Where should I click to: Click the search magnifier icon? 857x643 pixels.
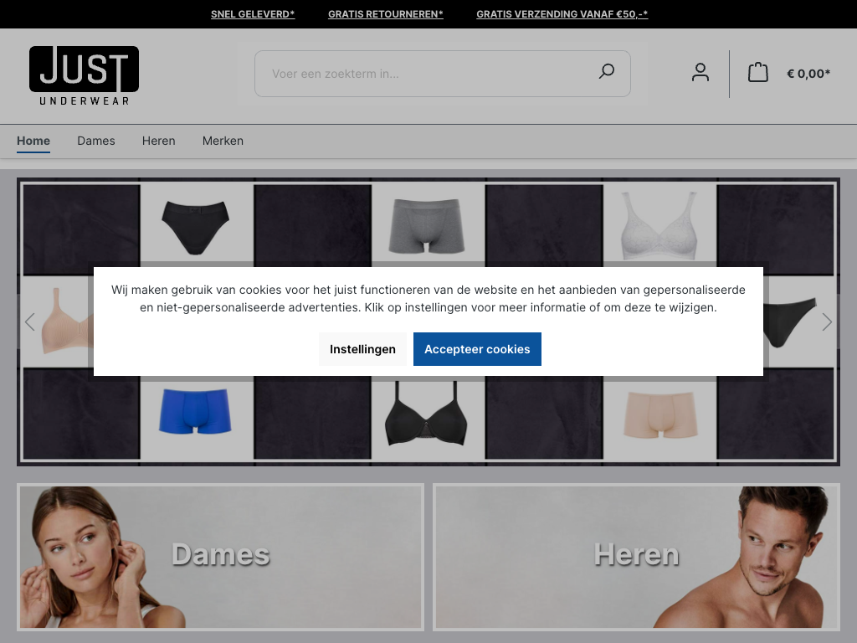click(x=606, y=72)
